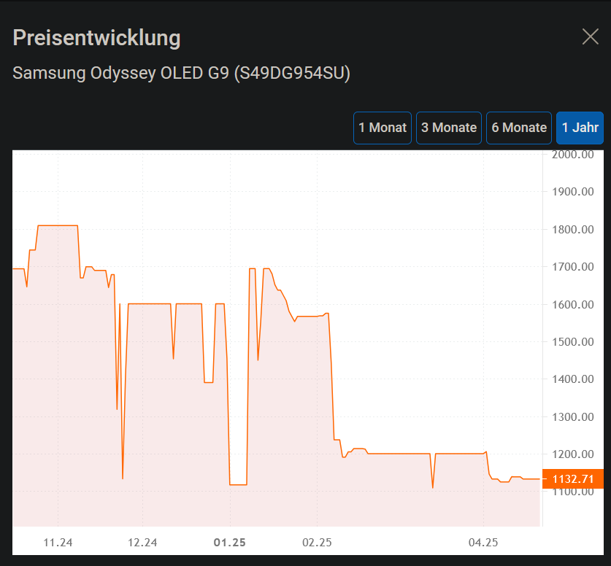Click the 1100.00 price axis label
611x566 pixels.
pos(572,491)
